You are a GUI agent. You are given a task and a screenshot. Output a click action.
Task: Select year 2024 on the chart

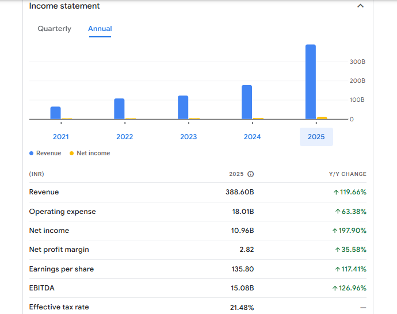(252, 137)
